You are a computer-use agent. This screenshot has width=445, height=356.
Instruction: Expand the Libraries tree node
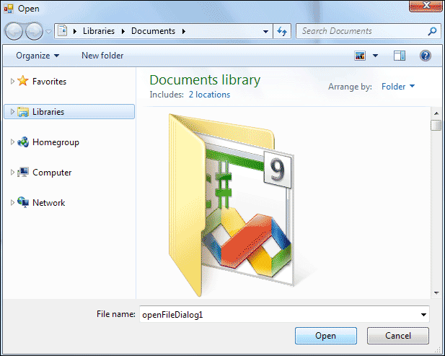click(12, 112)
